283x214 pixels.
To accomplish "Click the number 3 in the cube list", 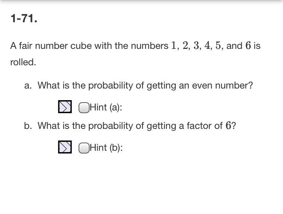I will [x=196, y=45].
